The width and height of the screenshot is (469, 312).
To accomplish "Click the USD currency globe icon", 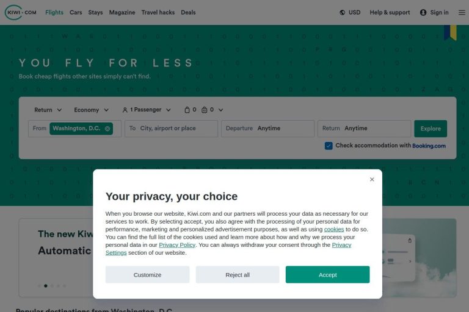I will pos(343,12).
